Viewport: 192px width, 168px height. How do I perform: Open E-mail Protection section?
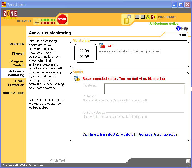click(x=16, y=83)
